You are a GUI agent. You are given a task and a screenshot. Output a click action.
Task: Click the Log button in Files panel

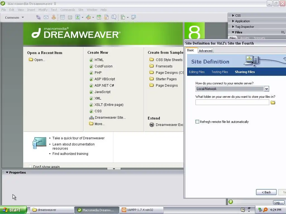279,203
